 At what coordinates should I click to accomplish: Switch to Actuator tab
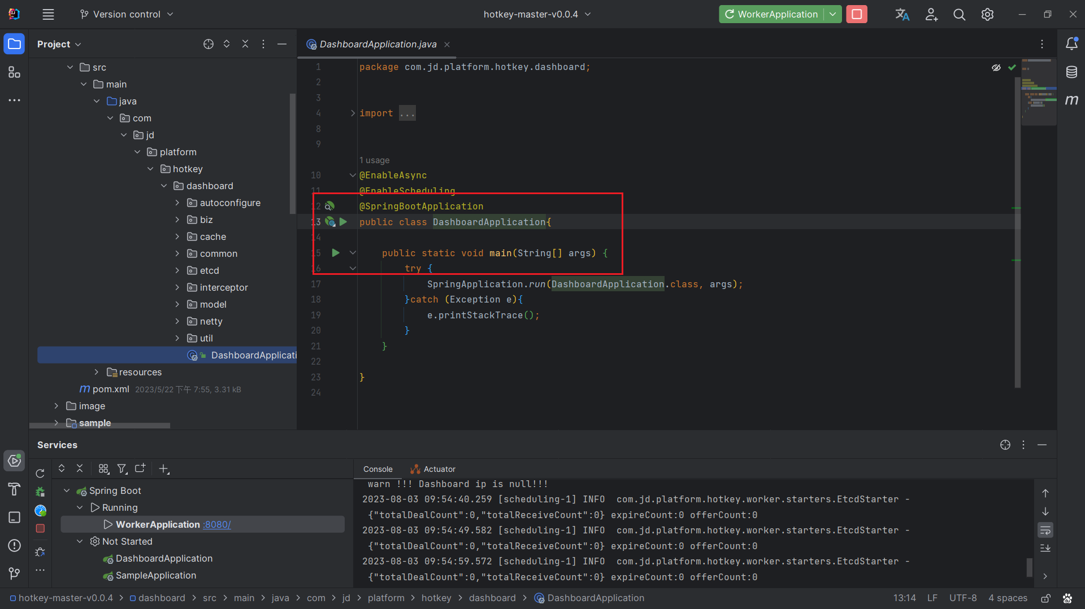(x=433, y=469)
